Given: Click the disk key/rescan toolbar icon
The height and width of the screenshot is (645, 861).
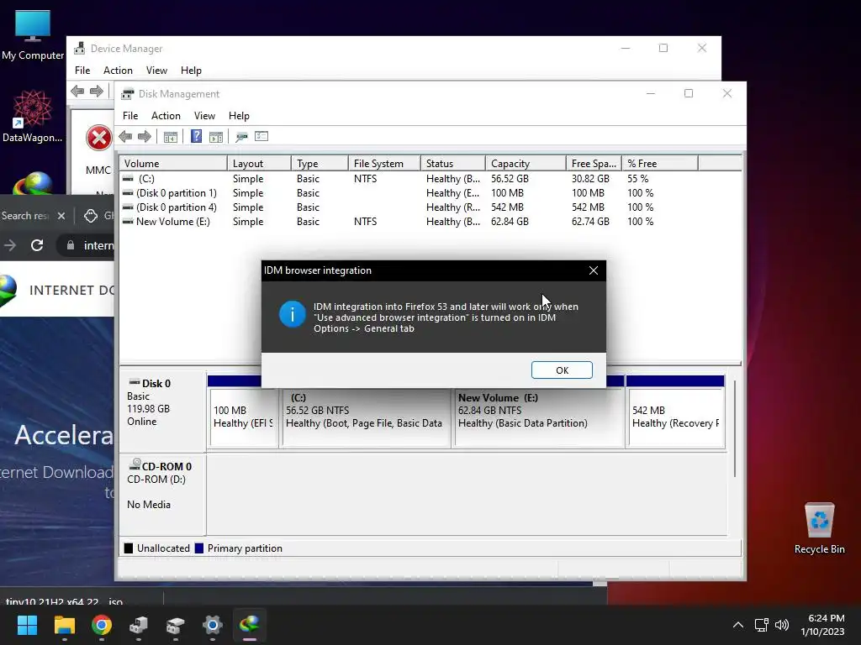Looking at the screenshot, I should (241, 137).
